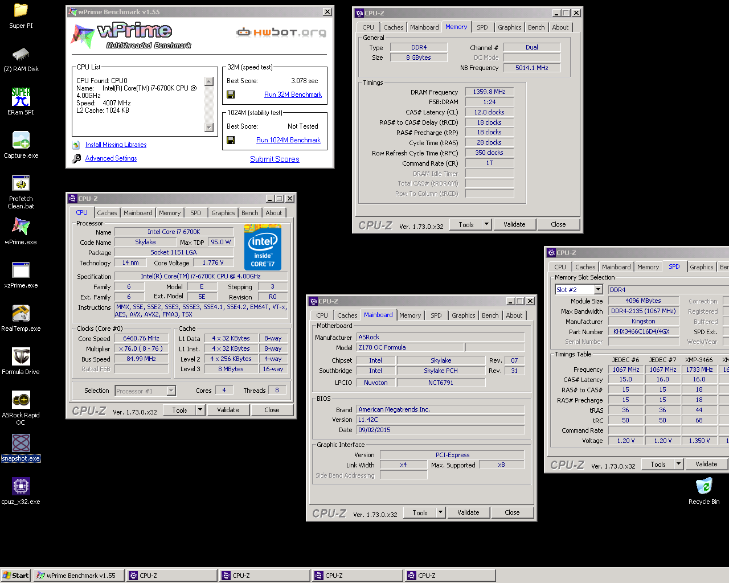
Task: Click the DRAM Frequency value 1359.8 MHz
Action: tap(489, 92)
